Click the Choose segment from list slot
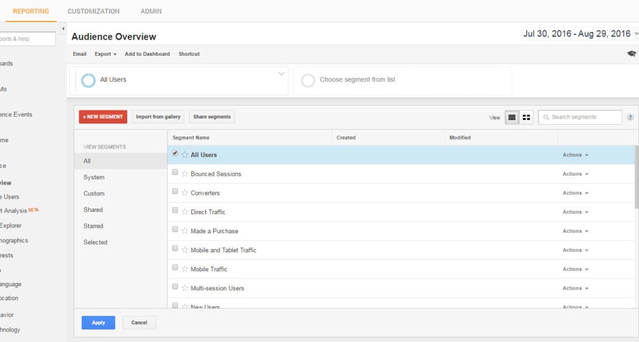Screen dimensions: 639x342 [403, 81]
